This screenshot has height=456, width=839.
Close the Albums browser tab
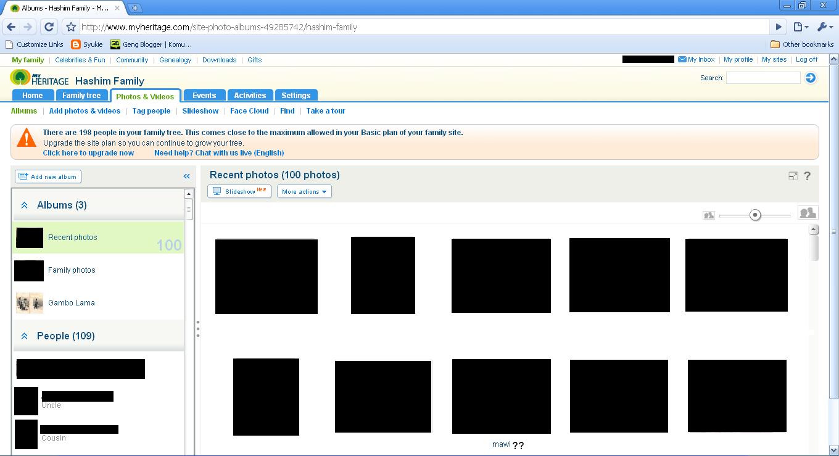click(x=117, y=8)
